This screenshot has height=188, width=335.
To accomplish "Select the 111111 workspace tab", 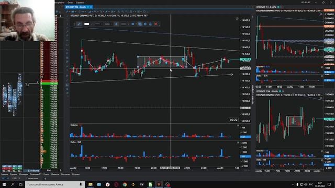I will point(5,179).
